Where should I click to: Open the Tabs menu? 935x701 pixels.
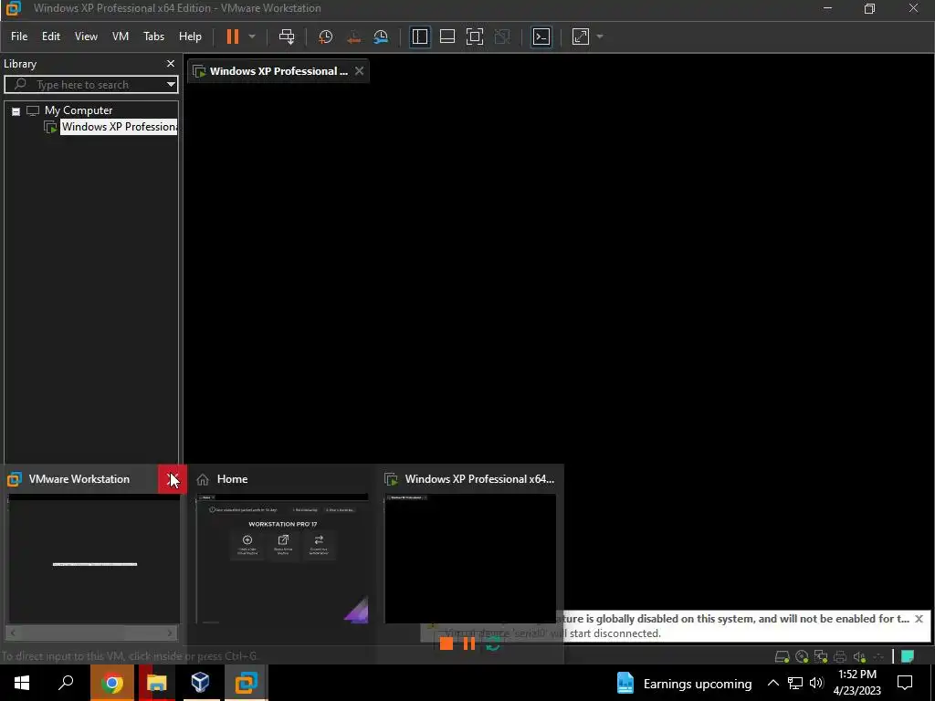[x=153, y=37]
